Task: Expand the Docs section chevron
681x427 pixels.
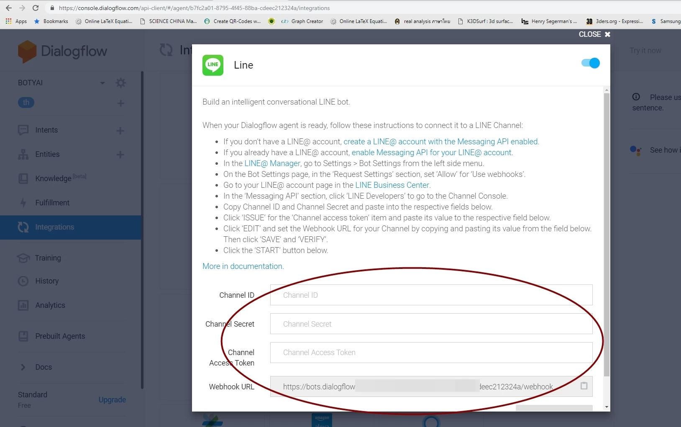Action: coord(23,367)
